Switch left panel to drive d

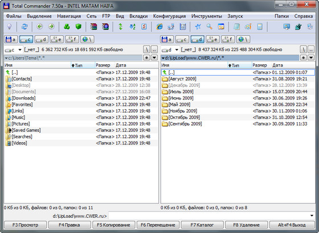click(42, 39)
